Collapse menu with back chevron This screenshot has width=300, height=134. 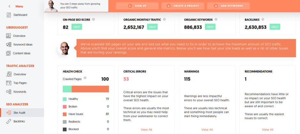click(9, 6)
